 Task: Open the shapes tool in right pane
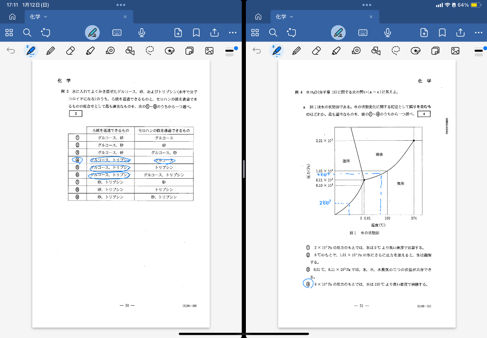(376, 51)
